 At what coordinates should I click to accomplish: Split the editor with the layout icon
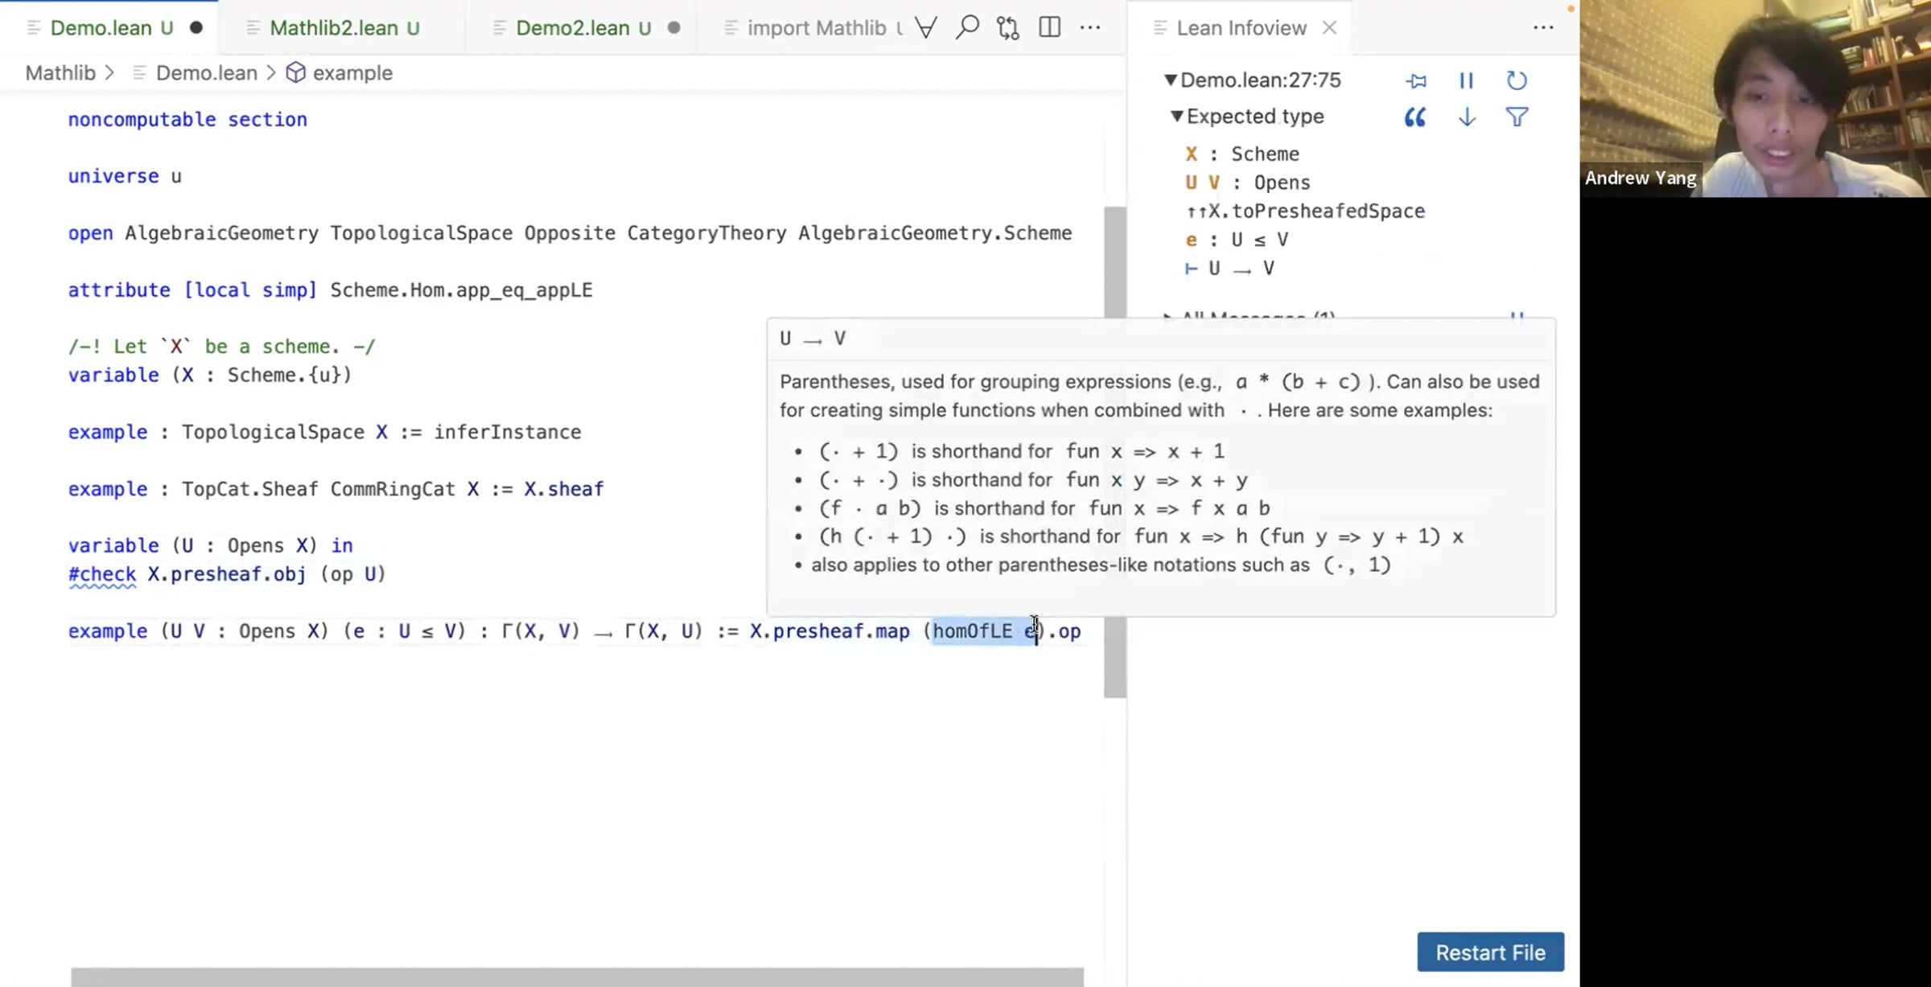1049,28
